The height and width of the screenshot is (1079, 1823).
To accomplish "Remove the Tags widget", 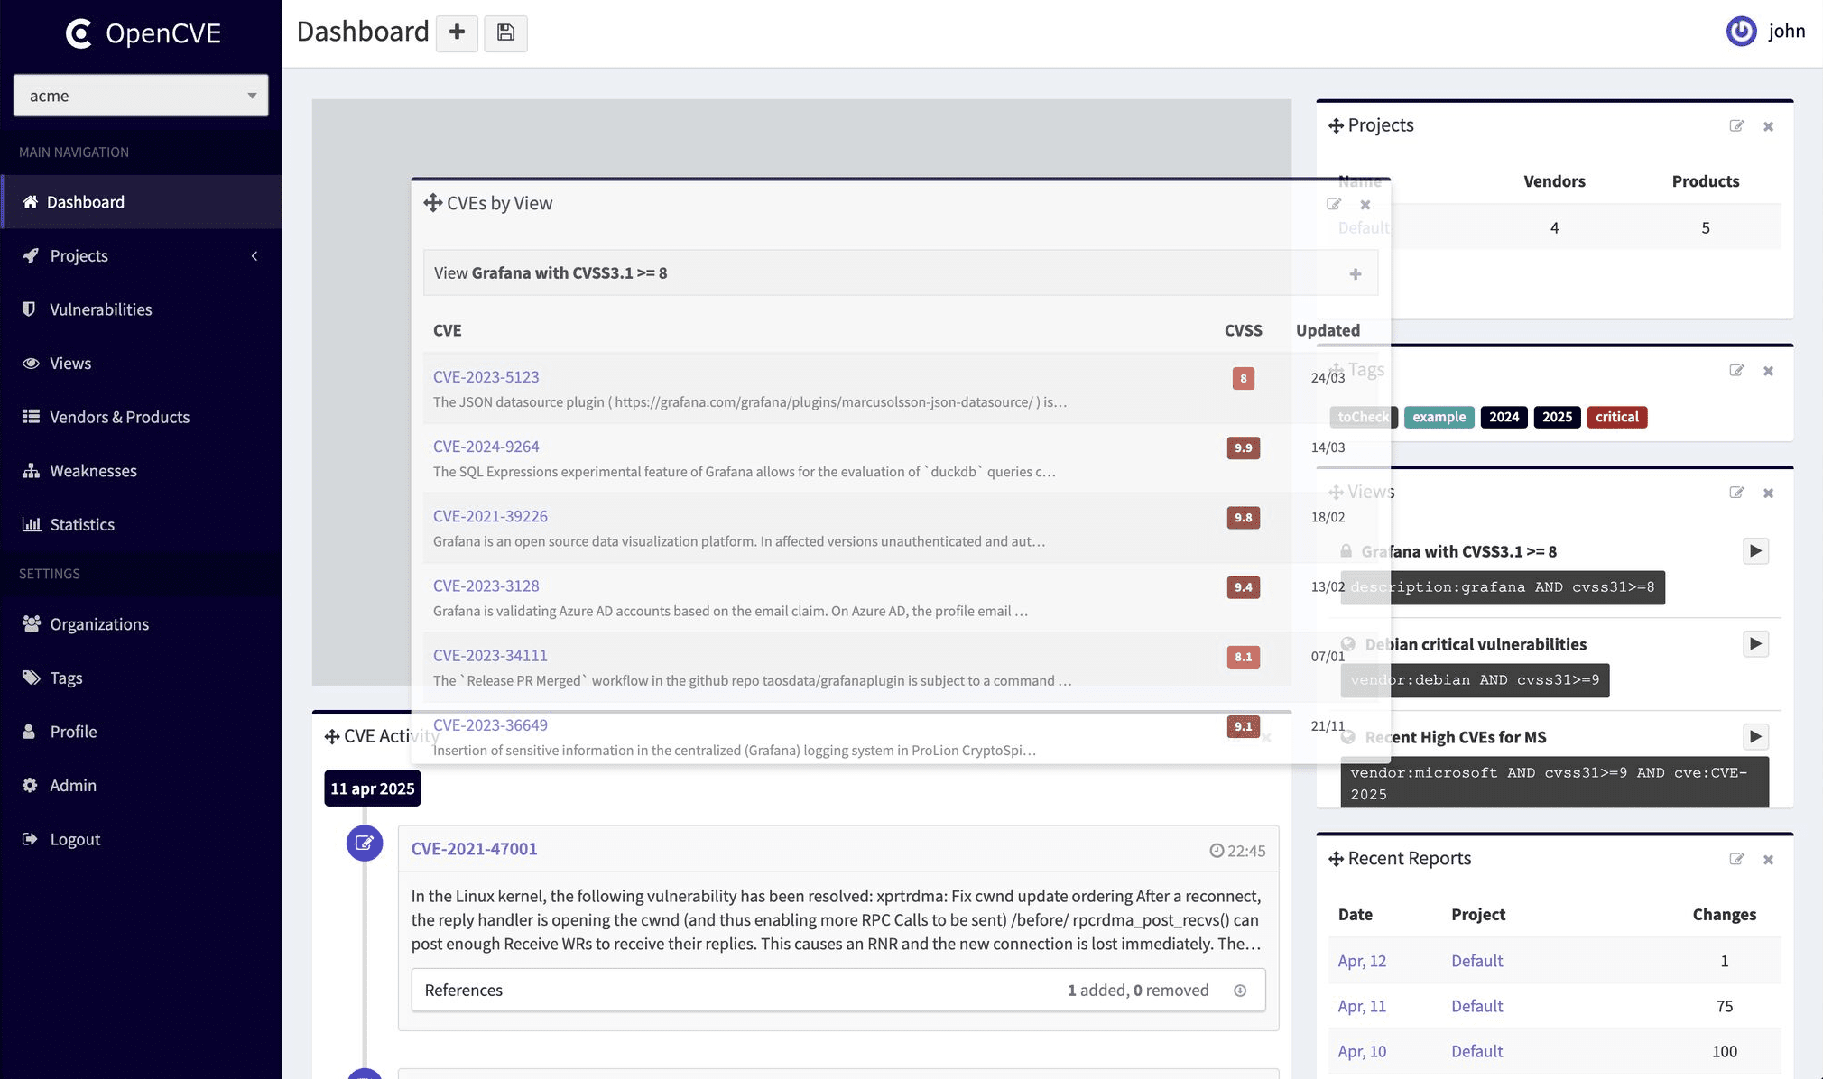I will pos(1768,370).
